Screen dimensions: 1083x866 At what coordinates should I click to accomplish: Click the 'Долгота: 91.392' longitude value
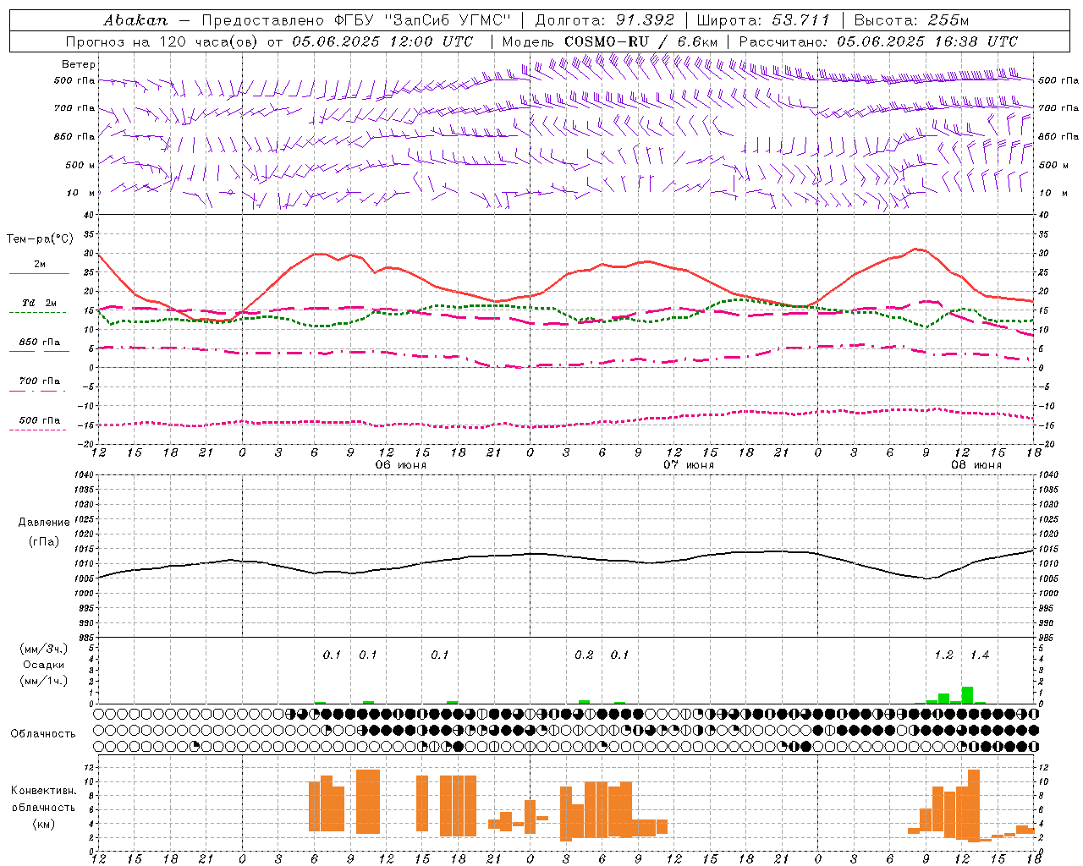click(604, 20)
